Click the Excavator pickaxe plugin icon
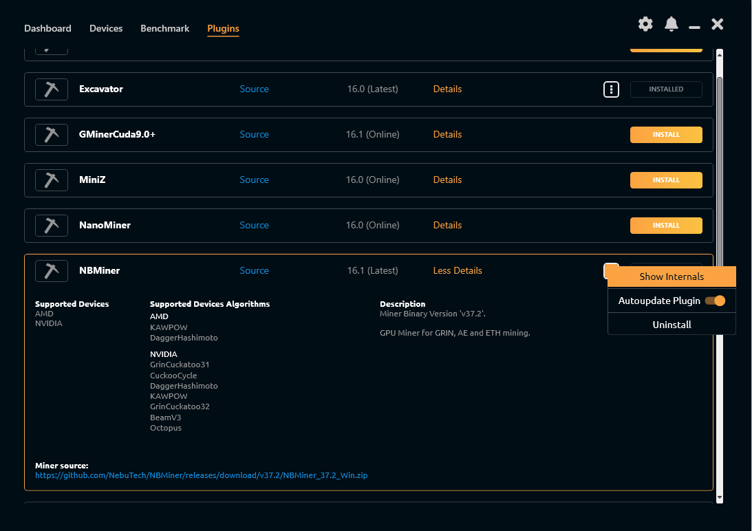 click(52, 89)
